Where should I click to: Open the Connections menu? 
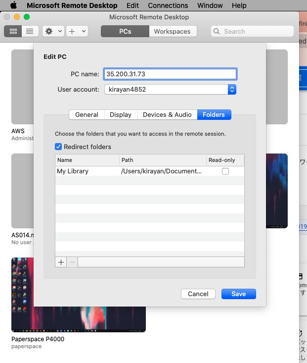click(168, 5)
